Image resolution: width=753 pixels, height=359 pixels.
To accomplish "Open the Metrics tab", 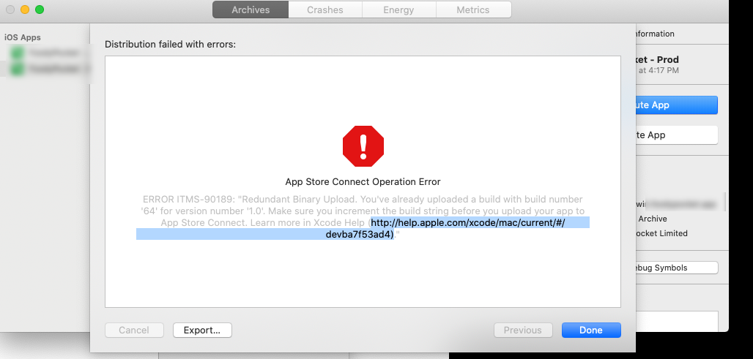I will coord(473,10).
